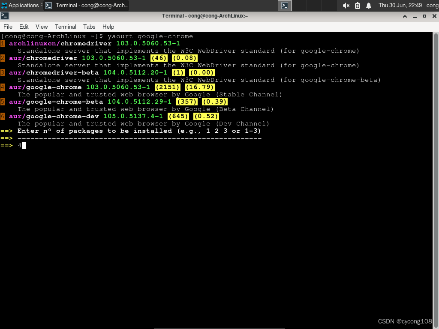This screenshot has width=439, height=329.
Task: Click 'aur/google-chrome-dev' package name
Action: click(x=54, y=117)
